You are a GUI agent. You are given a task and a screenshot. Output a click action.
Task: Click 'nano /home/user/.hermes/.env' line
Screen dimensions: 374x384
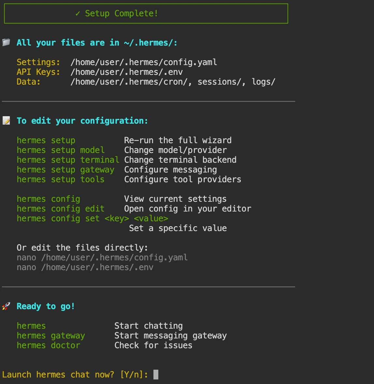tap(85, 267)
